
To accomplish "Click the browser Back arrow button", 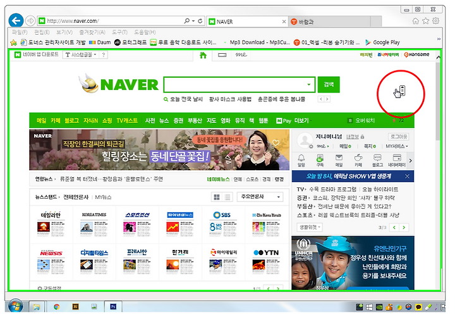I will pos(16,21).
